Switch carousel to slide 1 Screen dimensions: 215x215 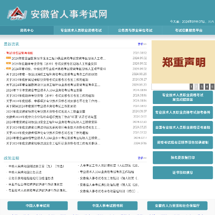[191, 87]
